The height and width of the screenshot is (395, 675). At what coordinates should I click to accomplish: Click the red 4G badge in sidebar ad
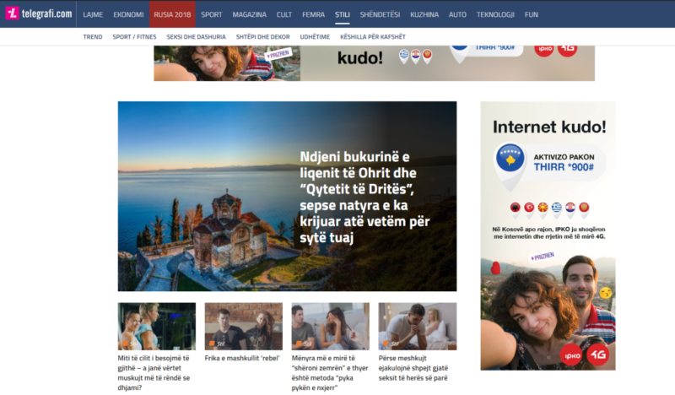tap(597, 354)
